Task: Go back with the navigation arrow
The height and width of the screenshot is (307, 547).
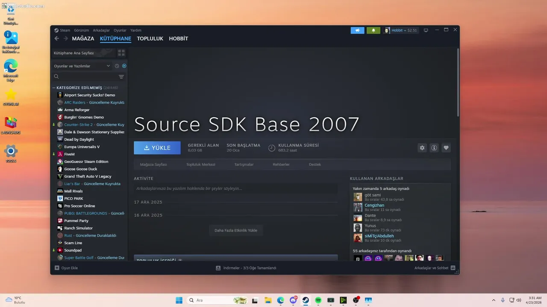Action: (x=56, y=38)
